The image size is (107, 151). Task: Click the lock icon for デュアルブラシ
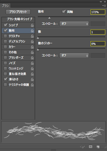pos(32,41)
